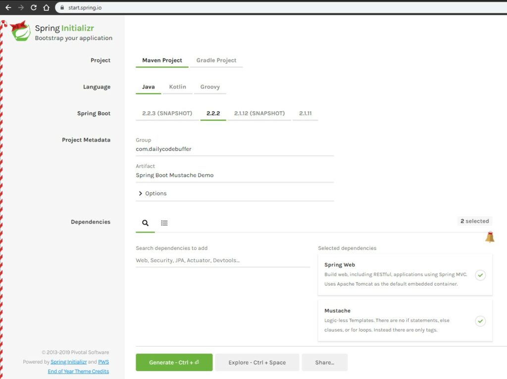507x379 pixels.
Task: Select the search dependencies magnifier icon
Action: tap(145, 223)
